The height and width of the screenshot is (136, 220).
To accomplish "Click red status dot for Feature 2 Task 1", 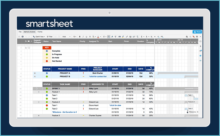I will pyautogui.click(x=47, y=105).
